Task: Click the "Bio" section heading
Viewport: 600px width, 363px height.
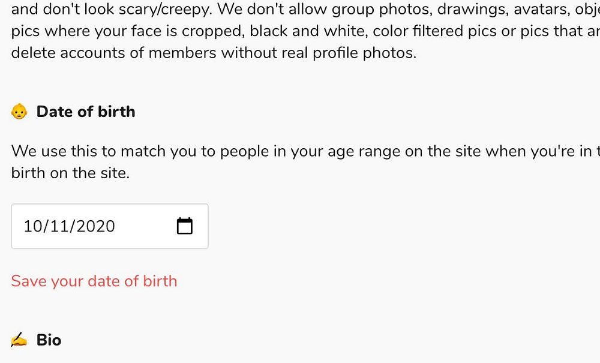Action: coord(49,340)
